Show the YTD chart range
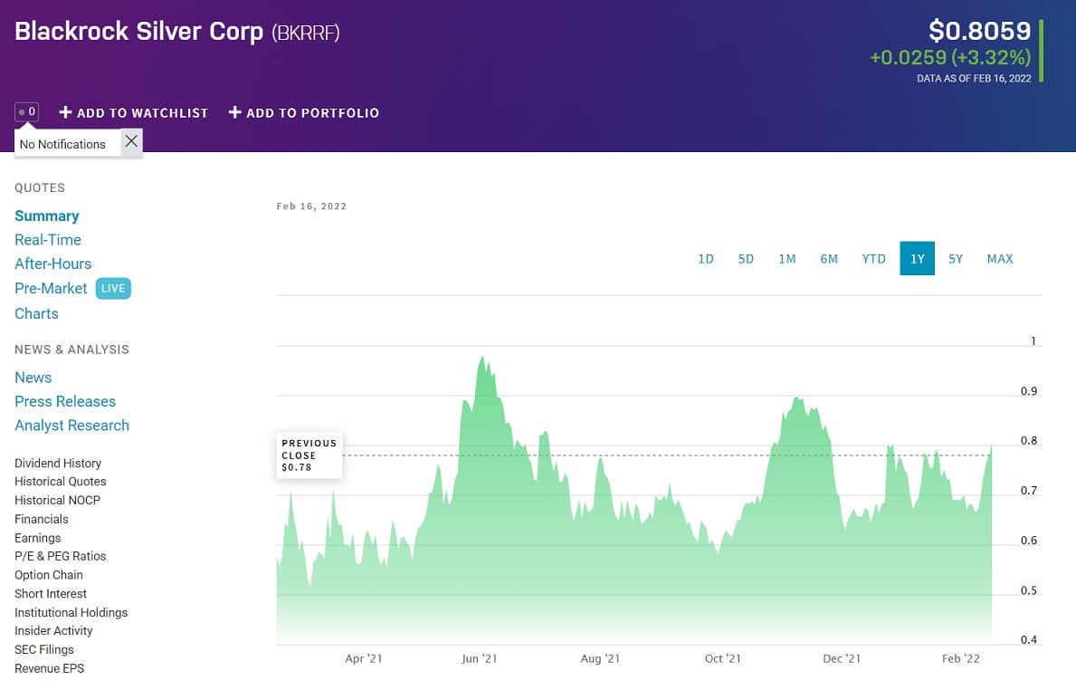The height and width of the screenshot is (690, 1076). pos(873,259)
